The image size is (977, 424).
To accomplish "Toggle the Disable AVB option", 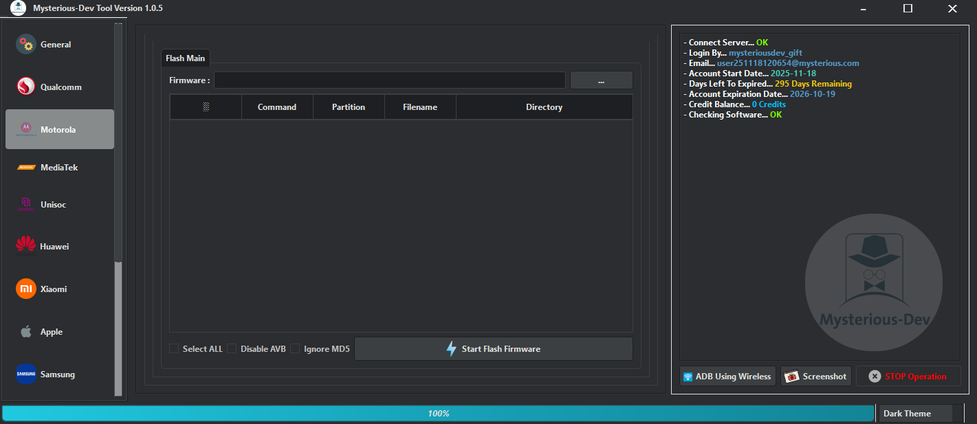I will pos(232,348).
